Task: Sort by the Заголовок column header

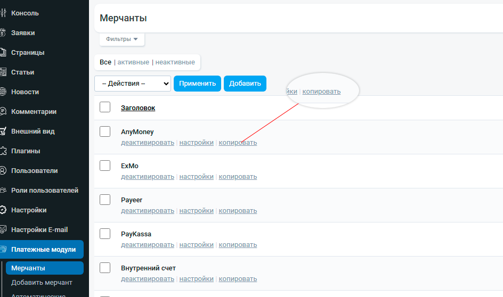Action: point(138,108)
